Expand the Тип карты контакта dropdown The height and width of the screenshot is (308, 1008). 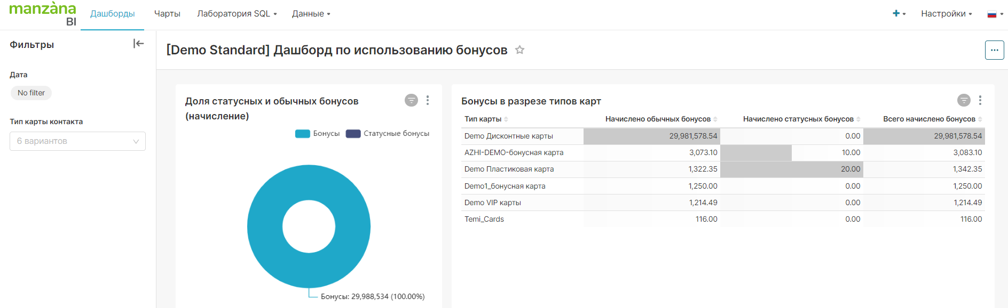click(x=77, y=141)
